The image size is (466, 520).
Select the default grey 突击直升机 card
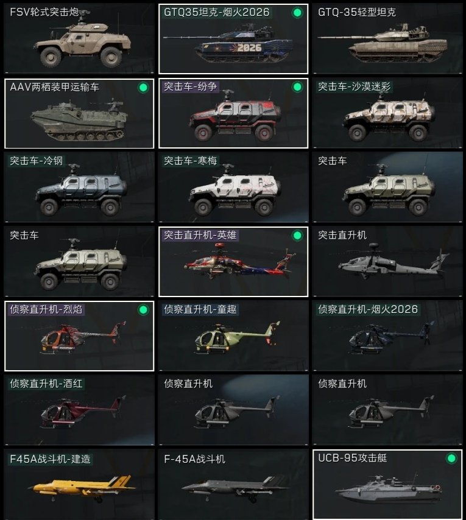387,262
